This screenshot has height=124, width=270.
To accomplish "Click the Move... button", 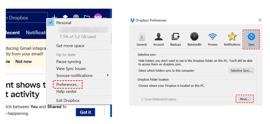I will coord(245,99).
